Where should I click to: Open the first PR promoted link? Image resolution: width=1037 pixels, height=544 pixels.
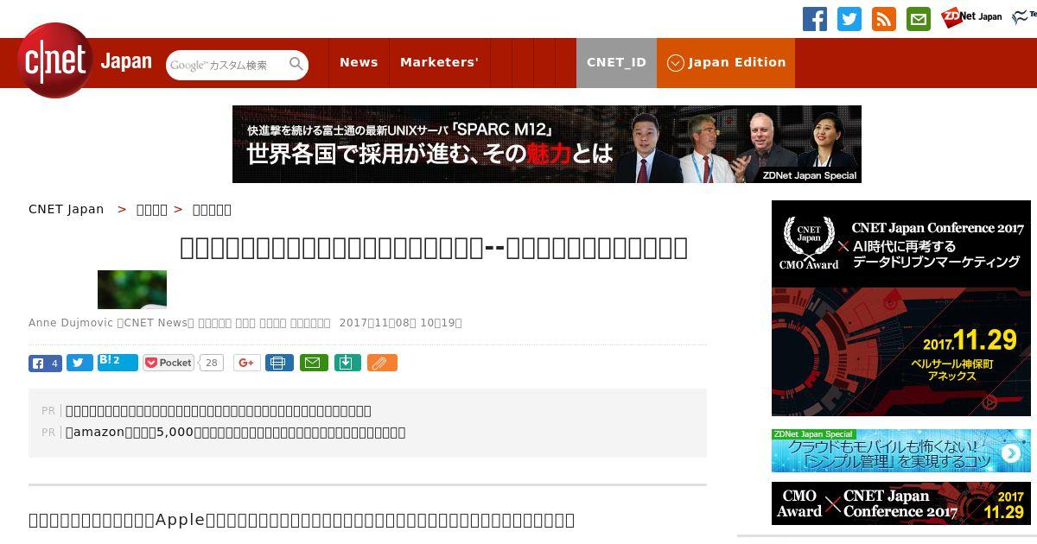coord(219,411)
